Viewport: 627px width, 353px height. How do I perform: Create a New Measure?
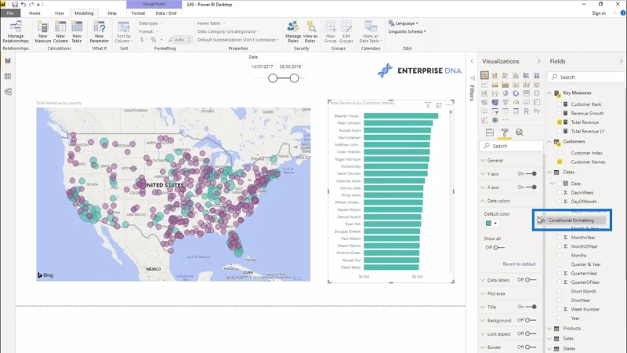(43, 32)
